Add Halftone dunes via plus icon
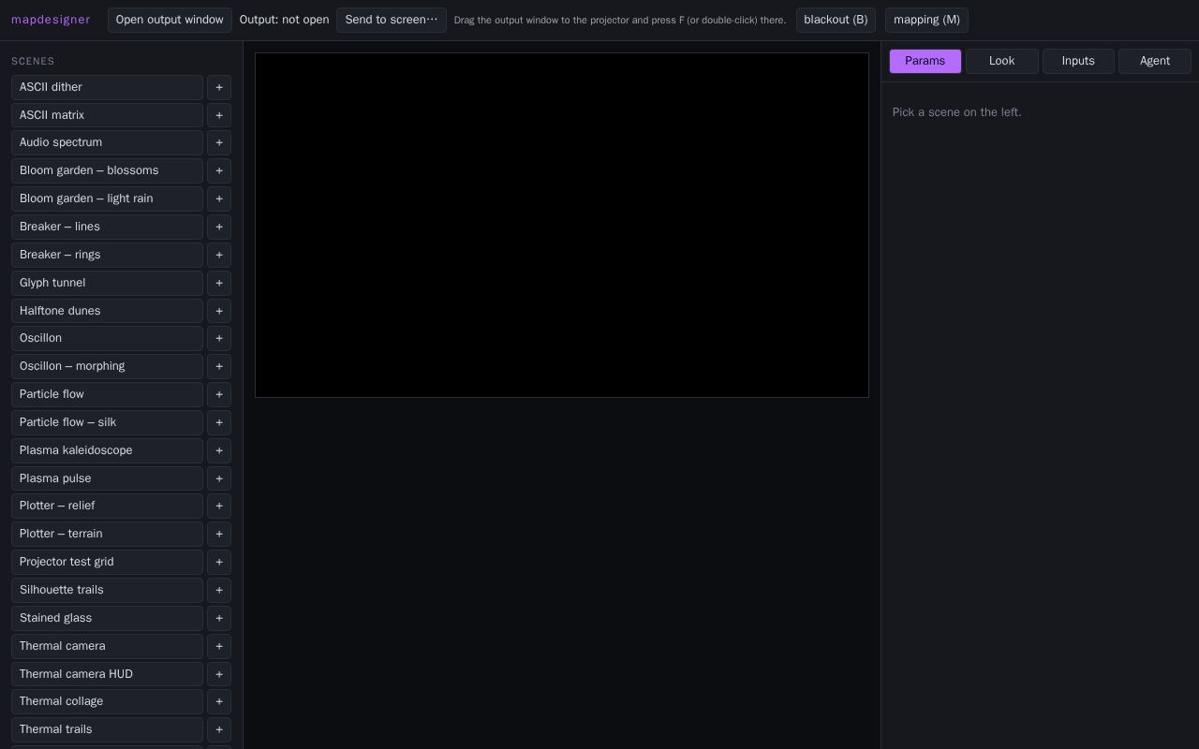1199x749 pixels. [x=219, y=311]
